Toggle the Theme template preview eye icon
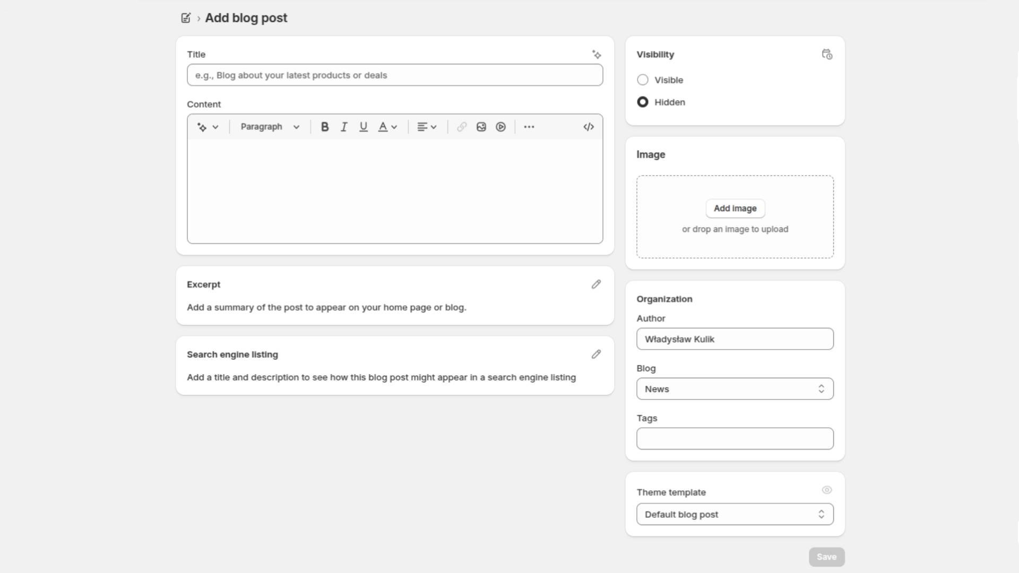1019x573 pixels. pyautogui.click(x=826, y=490)
